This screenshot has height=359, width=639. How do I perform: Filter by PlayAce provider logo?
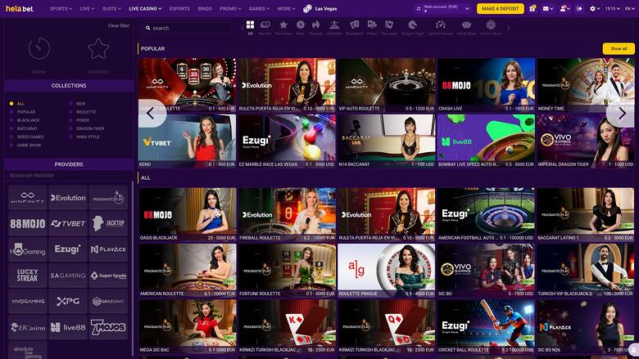(x=108, y=249)
